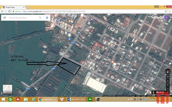Viewport: 172px width, 107px height.
Task: Click the search magnifier icon
Action: point(40,18)
